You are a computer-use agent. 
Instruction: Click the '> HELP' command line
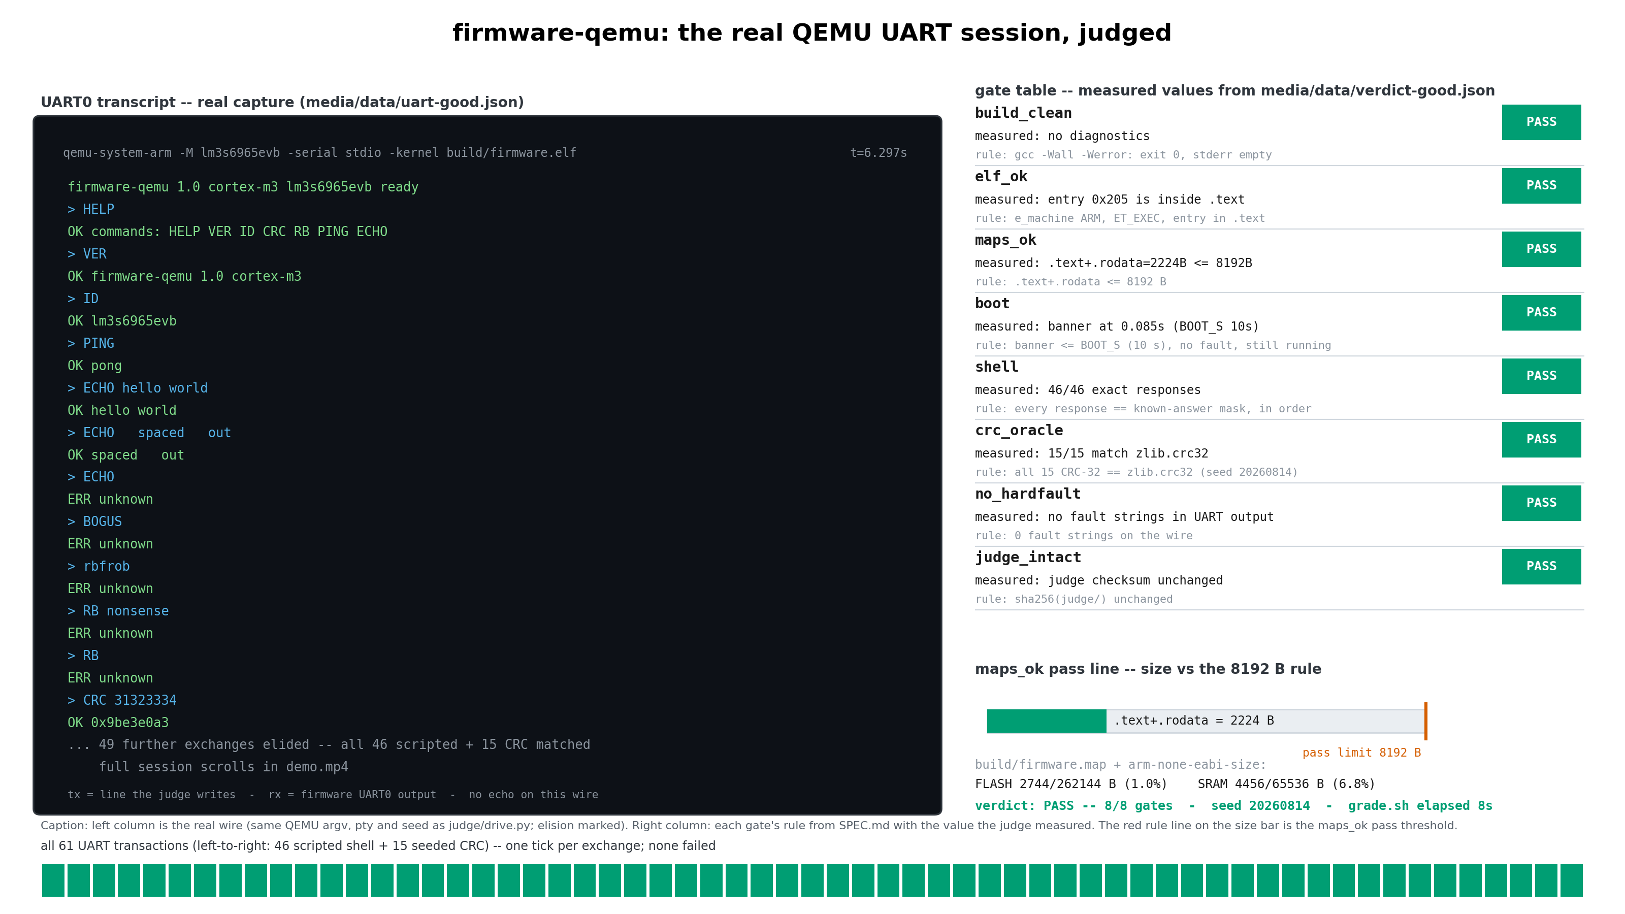91,209
